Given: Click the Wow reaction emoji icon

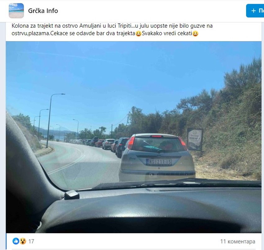Looking at the screenshot, I should tap(23, 241).
